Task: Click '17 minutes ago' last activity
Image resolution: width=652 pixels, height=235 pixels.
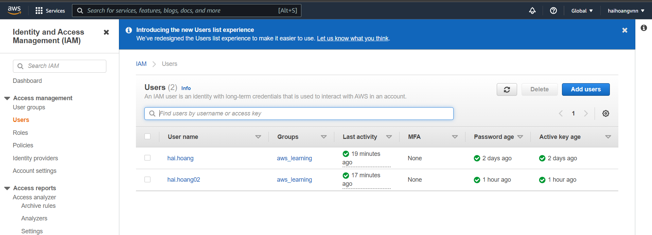Action: pyautogui.click(x=366, y=179)
